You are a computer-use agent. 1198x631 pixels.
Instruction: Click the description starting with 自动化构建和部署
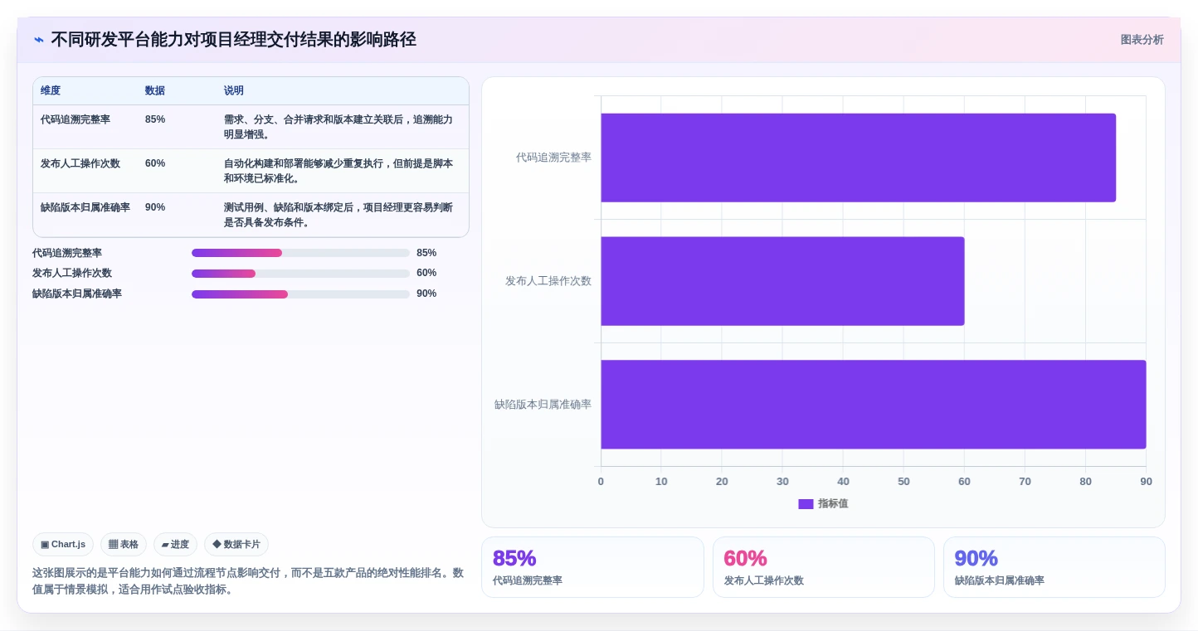point(338,171)
